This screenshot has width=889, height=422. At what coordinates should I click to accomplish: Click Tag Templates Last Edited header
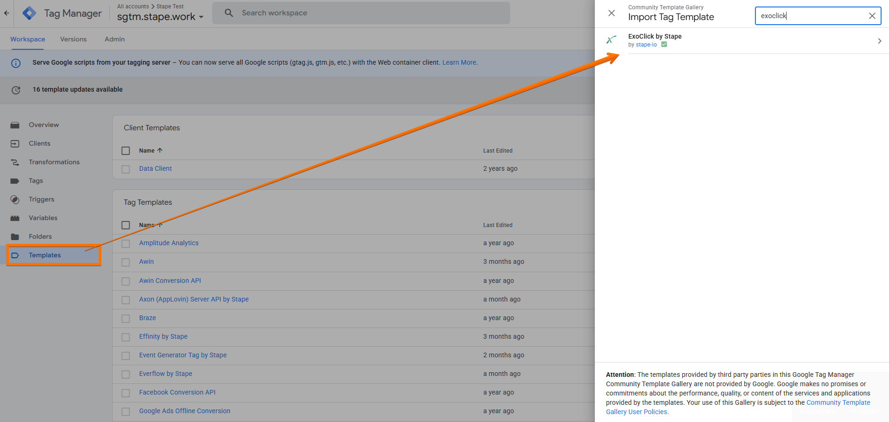[498, 225]
